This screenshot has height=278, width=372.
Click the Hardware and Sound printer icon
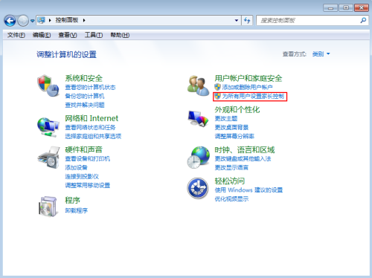pyautogui.click(x=48, y=158)
